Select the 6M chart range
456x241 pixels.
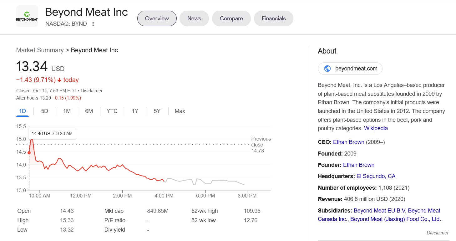pyautogui.click(x=89, y=111)
